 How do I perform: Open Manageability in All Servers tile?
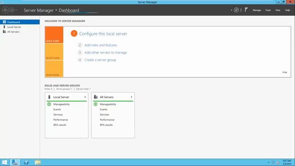pyautogui.click(x=108, y=104)
